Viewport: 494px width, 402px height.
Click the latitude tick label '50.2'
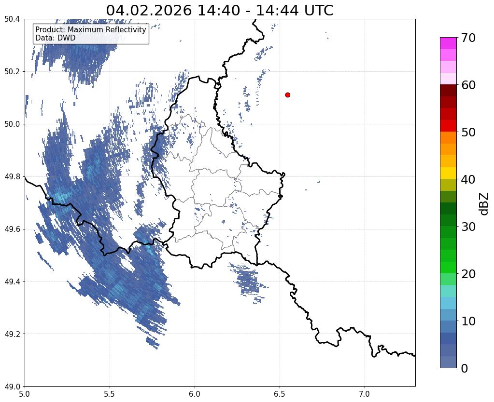pyautogui.click(x=12, y=72)
